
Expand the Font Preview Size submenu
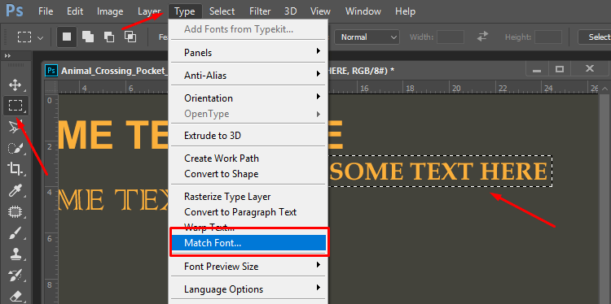pyautogui.click(x=248, y=267)
